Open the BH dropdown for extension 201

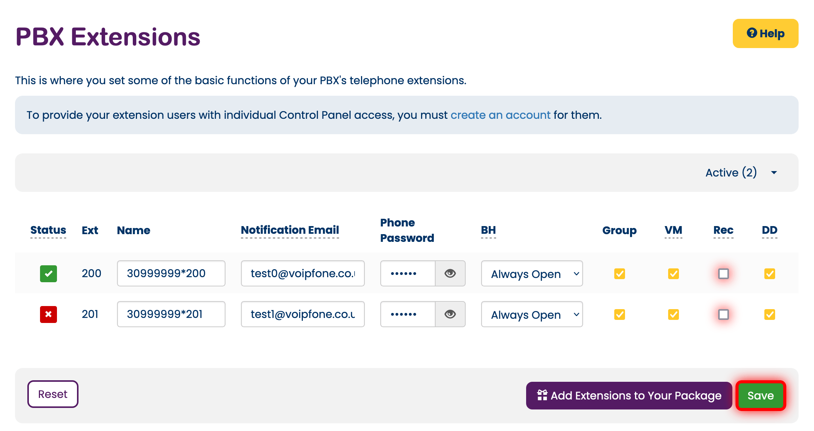point(532,314)
